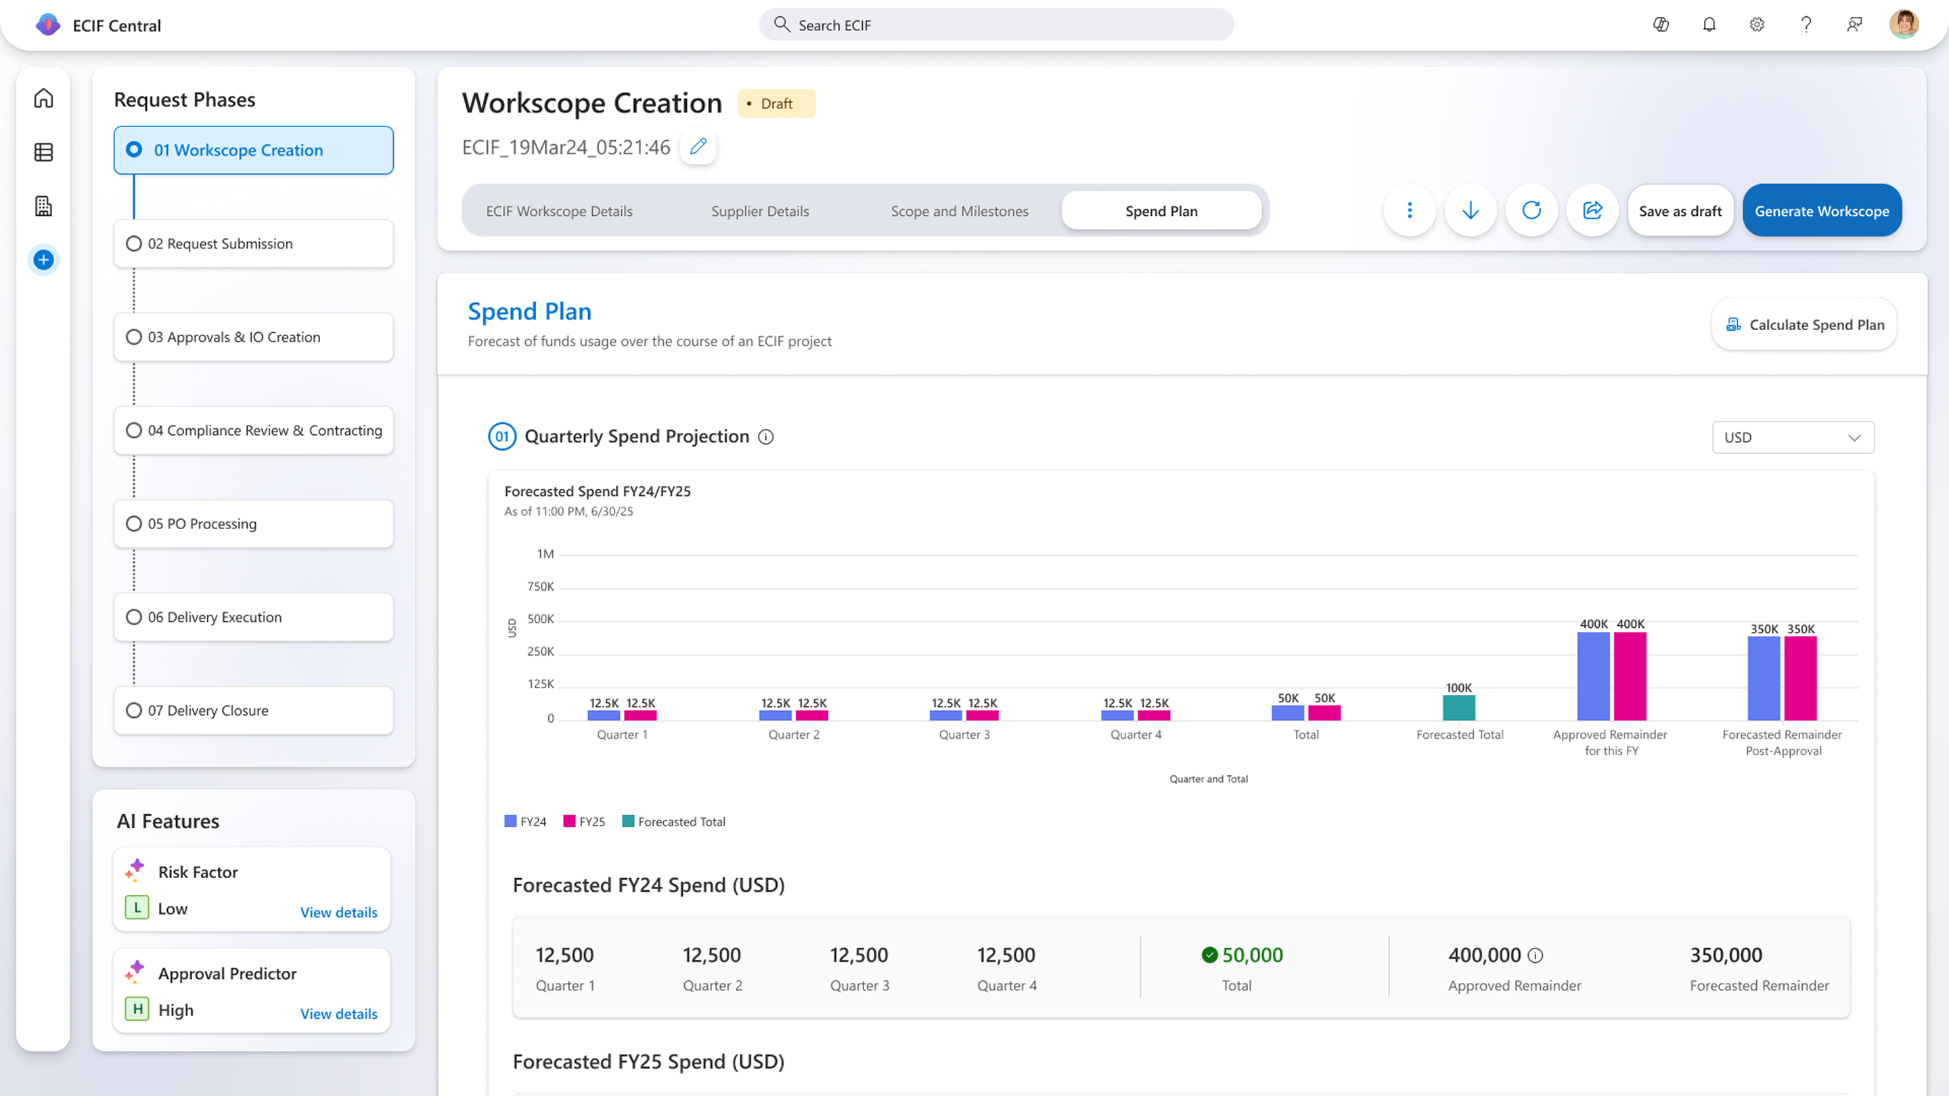Toggle FY25 legend color swatch
Image resolution: width=1949 pixels, height=1096 pixels.
point(569,821)
